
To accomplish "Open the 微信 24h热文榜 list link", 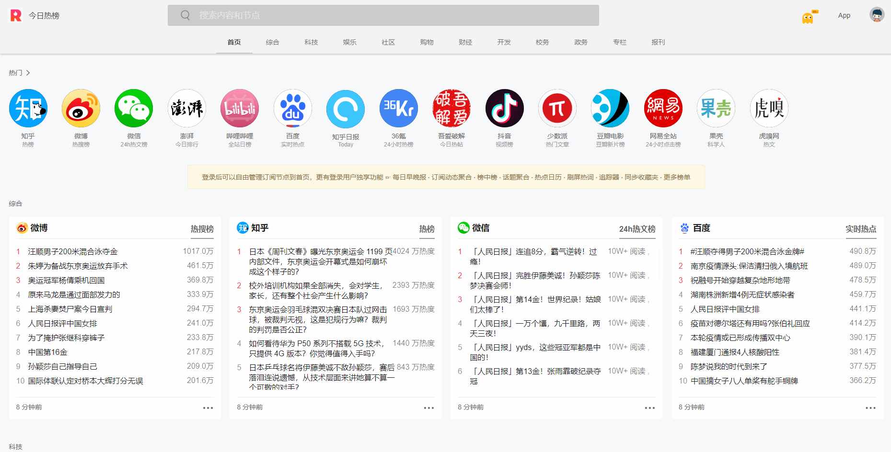I will pos(637,229).
